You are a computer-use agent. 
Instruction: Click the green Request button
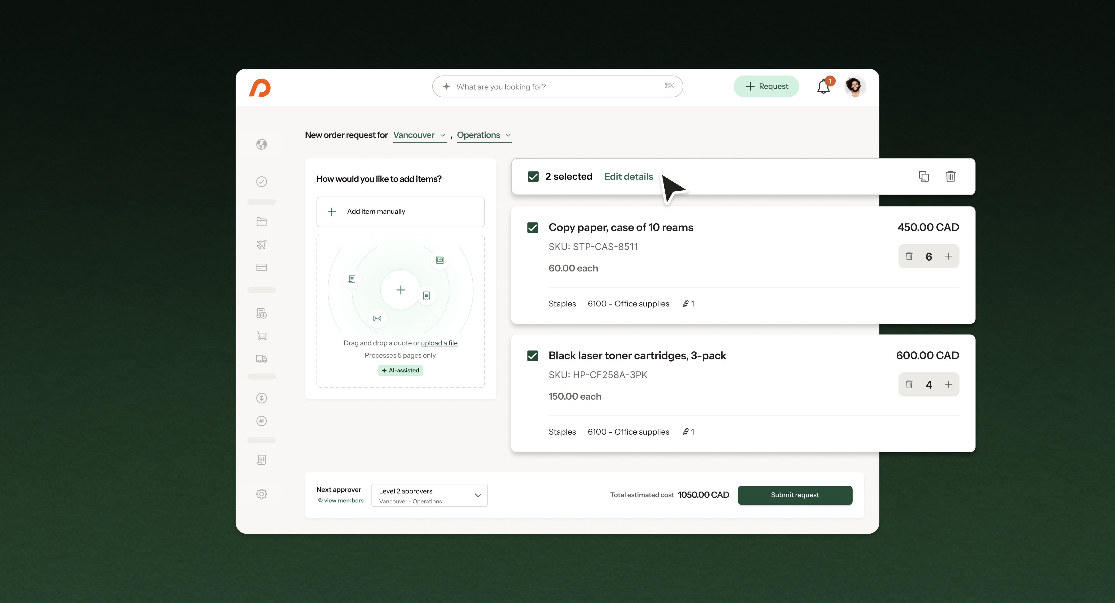click(766, 86)
